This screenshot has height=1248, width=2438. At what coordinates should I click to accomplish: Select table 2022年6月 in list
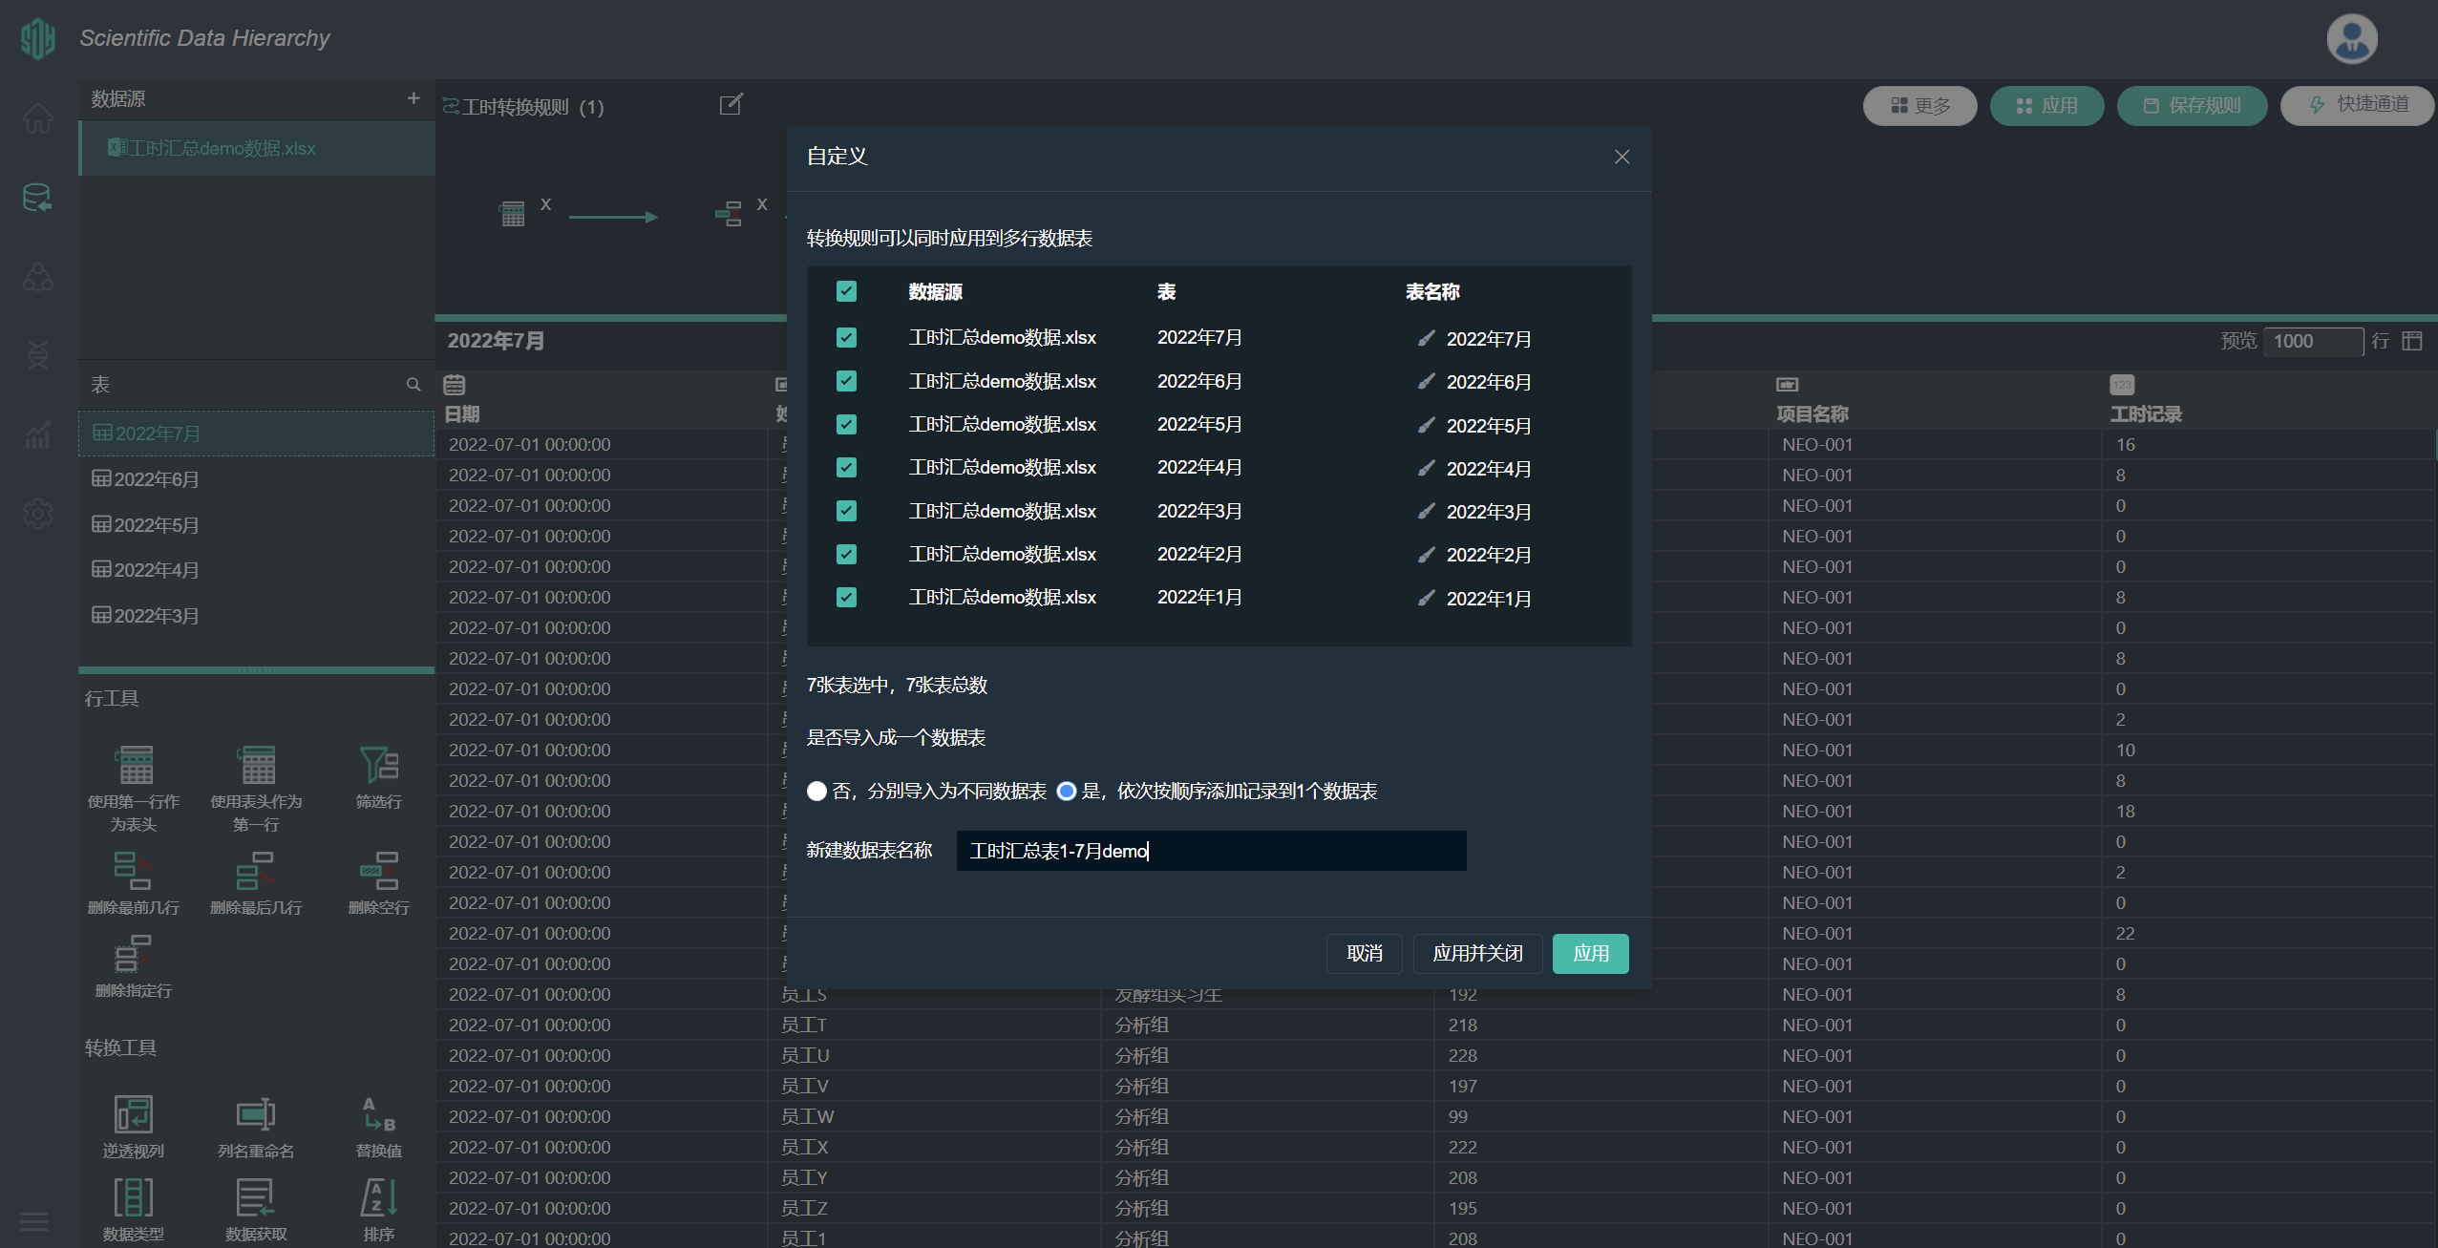(256, 478)
